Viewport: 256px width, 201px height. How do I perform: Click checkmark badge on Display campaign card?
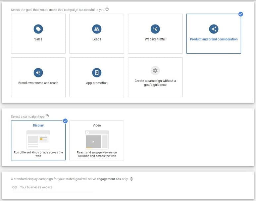(65, 121)
